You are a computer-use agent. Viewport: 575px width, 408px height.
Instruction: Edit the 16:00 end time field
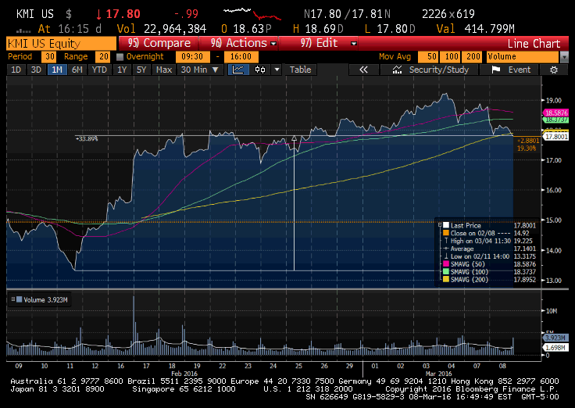click(241, 57)
